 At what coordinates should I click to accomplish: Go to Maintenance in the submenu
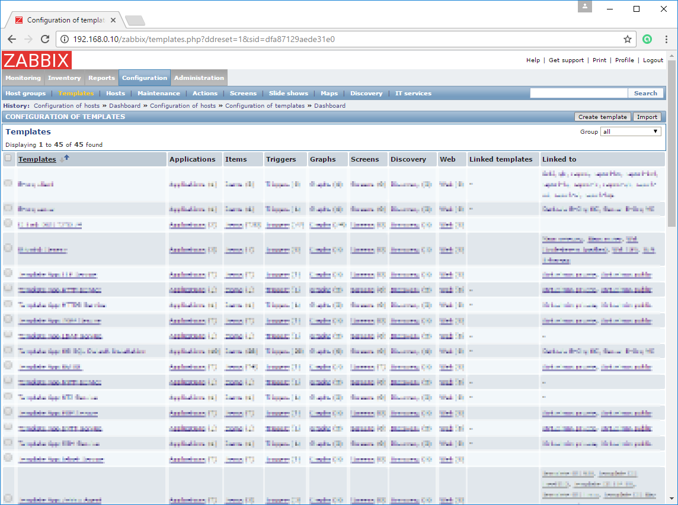(x=159, y=94)
